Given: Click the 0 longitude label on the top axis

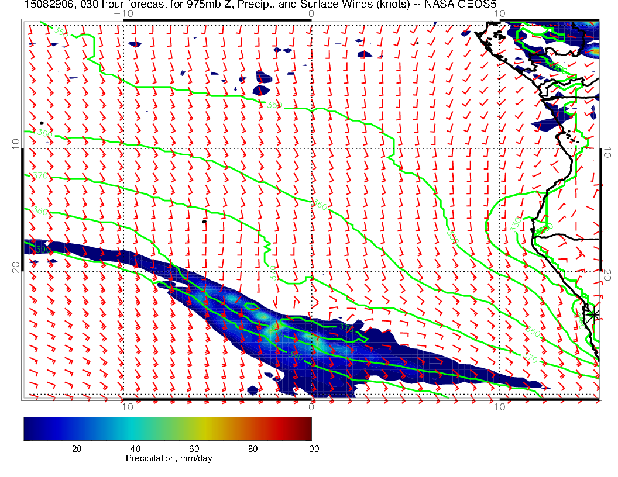Looking at the screenshot, I should tap(311, 12).
